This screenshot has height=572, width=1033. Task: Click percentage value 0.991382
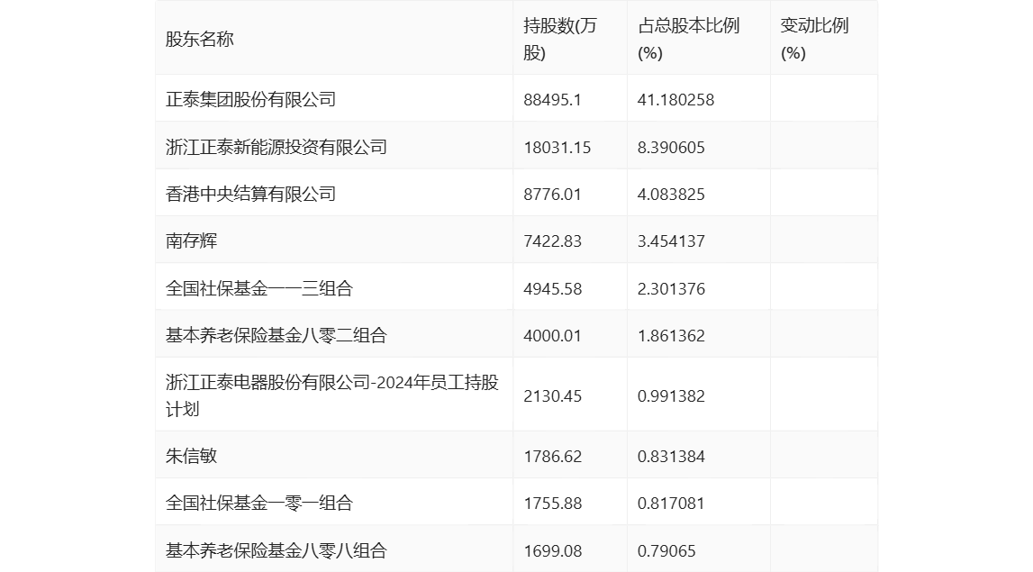[671, 396]
